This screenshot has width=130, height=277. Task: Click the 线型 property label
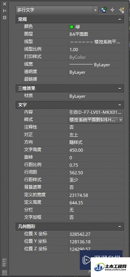click(28, 42)
